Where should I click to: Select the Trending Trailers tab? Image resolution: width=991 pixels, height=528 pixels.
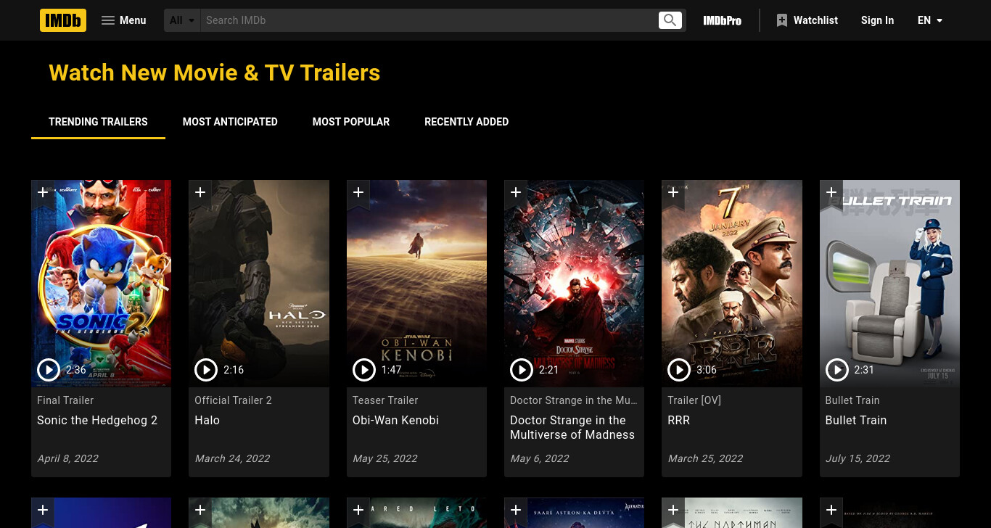98,122
